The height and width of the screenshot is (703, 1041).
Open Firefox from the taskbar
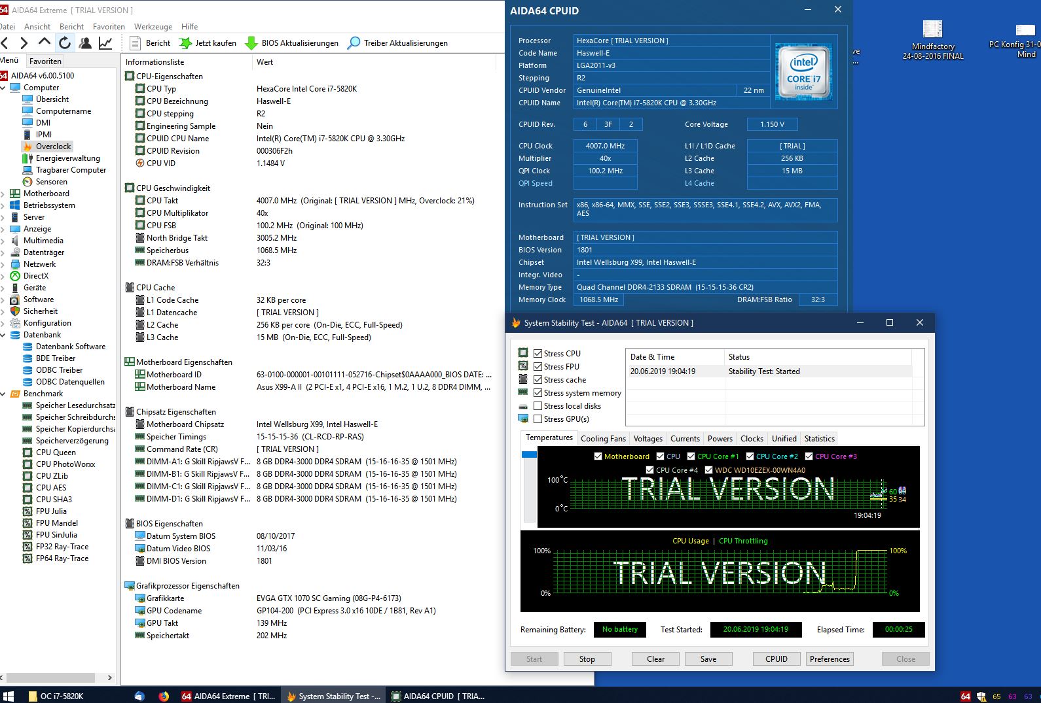[163, 696]
